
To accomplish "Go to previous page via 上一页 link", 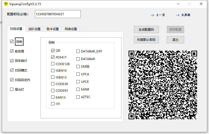I will pos(160,15).
